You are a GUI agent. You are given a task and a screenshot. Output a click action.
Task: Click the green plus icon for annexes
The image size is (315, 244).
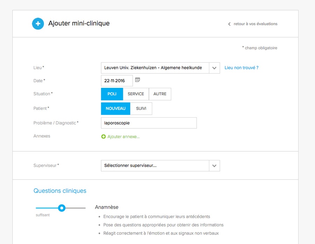tap(104, 137)
